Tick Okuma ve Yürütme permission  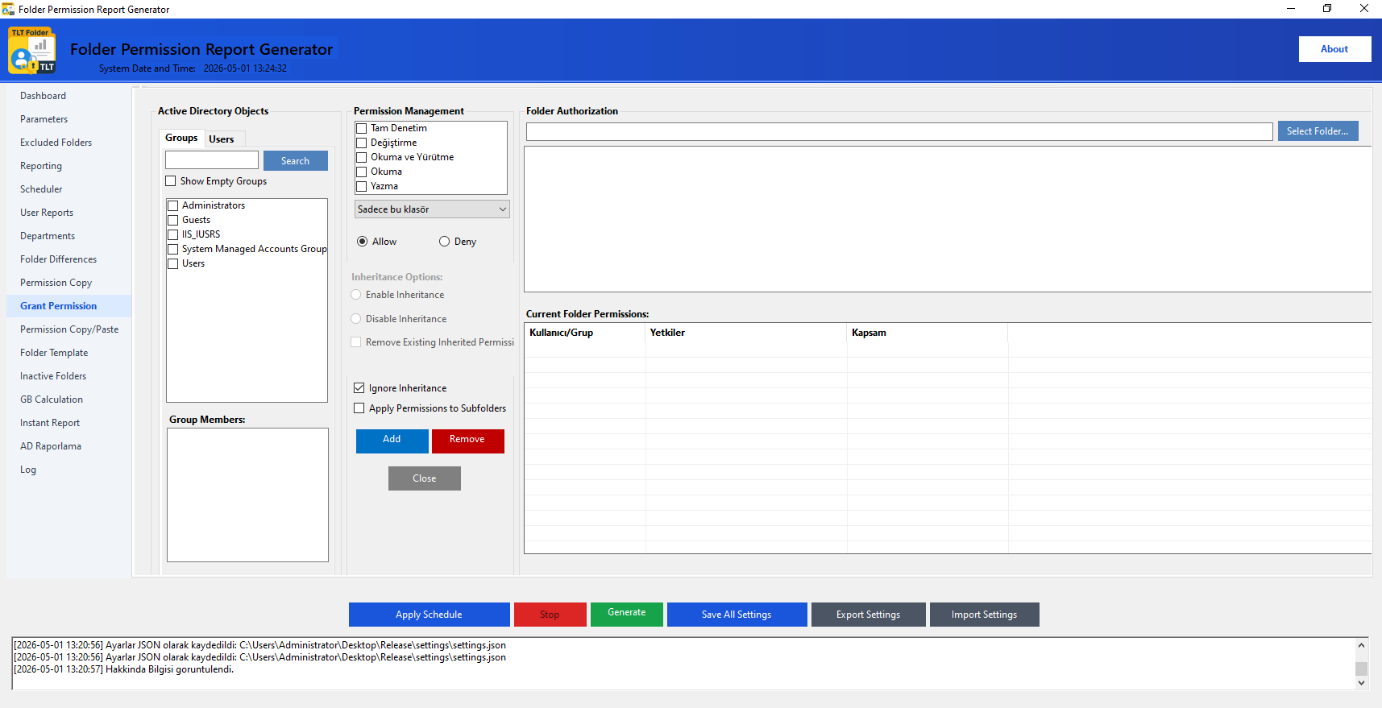point(361,157)
